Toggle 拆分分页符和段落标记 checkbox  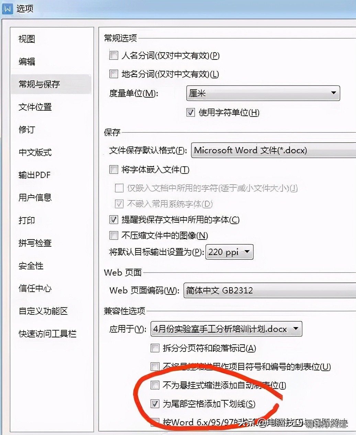click(x=155, y=348)
